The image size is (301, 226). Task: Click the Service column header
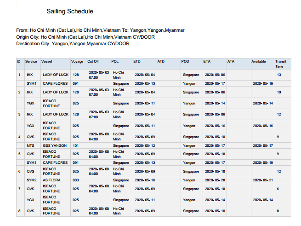[31, 61]
